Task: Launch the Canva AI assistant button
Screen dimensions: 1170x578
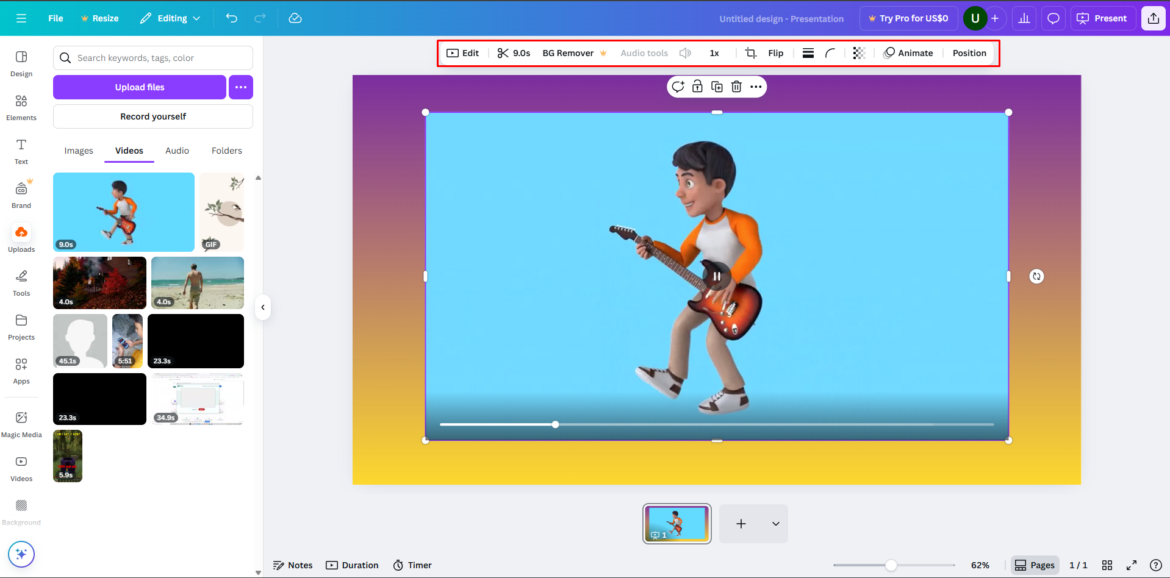Action: pos(21,554)
